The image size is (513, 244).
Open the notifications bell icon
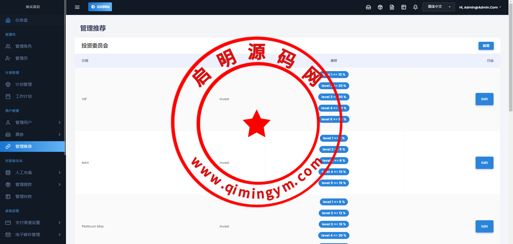click(415, 7)
